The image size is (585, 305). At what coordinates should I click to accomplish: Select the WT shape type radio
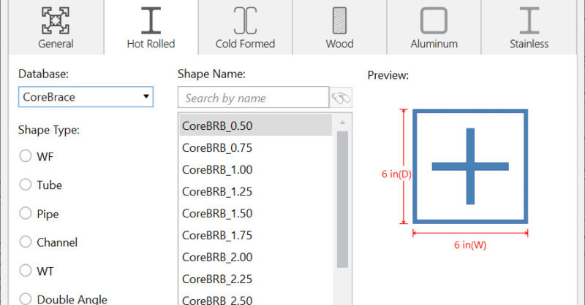point(26,271)
